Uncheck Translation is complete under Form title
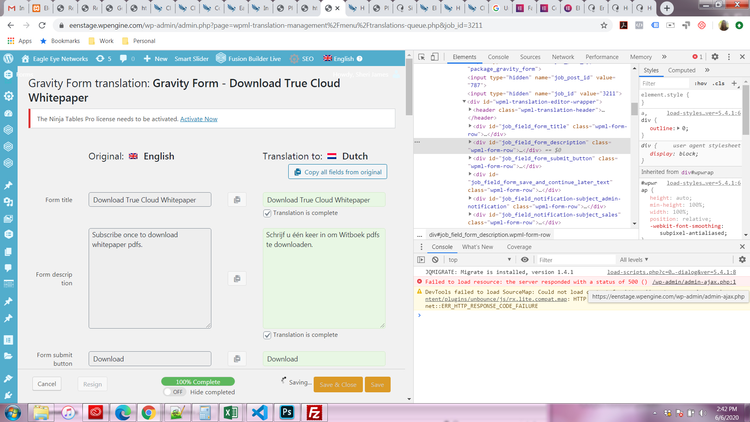 click(x=267, y=213)
